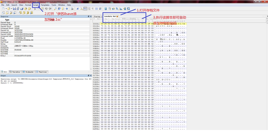
Task: Open the File menu
Action: pos(3,5)
